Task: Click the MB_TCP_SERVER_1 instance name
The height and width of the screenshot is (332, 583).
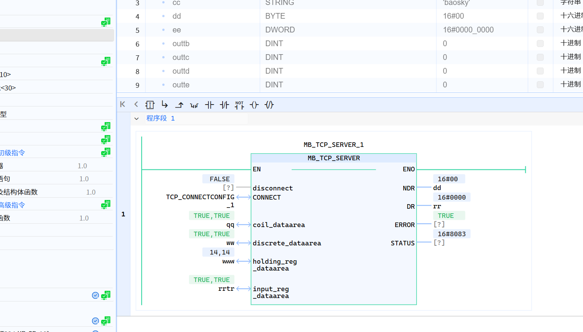Action: coord(333,145)
